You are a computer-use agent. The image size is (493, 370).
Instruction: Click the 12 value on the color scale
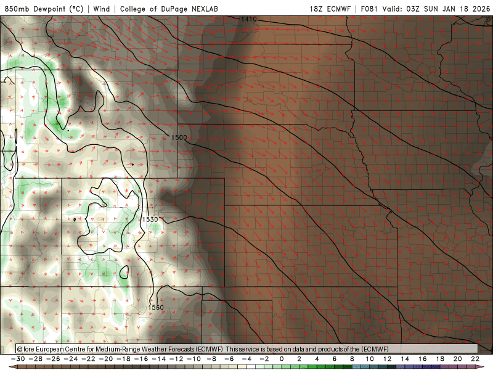388,359
